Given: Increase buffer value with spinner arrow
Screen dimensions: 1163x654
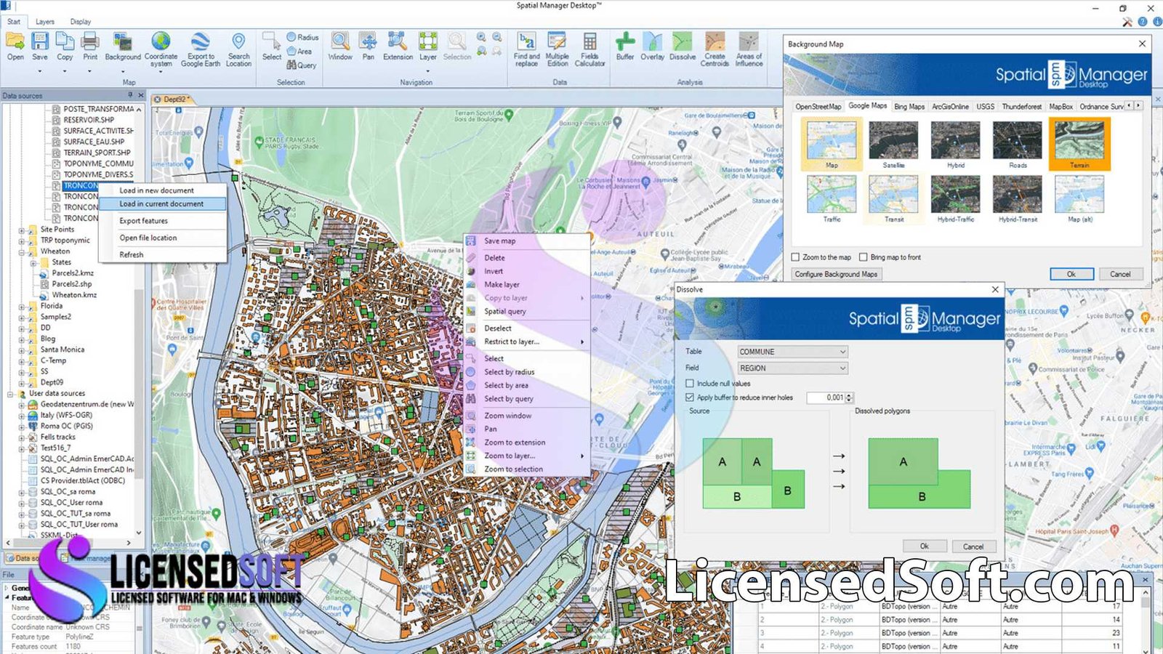Looking at the screenshot, I should pyautogui.click(x=850, y=395).
